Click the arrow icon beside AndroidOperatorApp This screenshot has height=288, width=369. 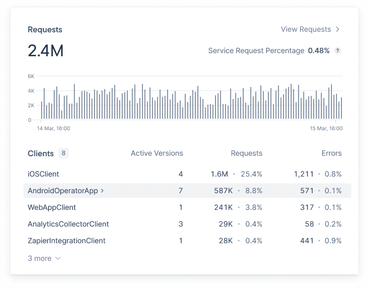pos(102,191)
